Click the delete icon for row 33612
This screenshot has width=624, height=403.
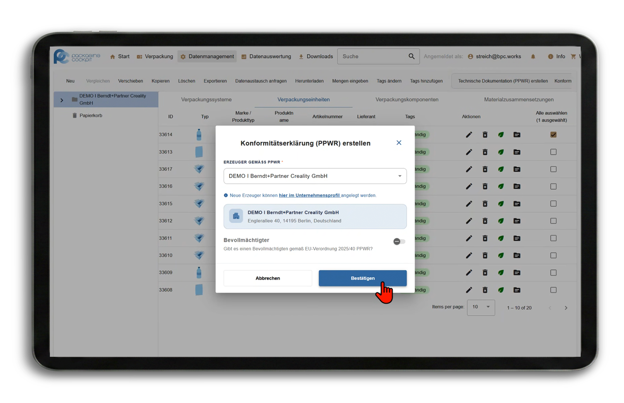point(485,221)
